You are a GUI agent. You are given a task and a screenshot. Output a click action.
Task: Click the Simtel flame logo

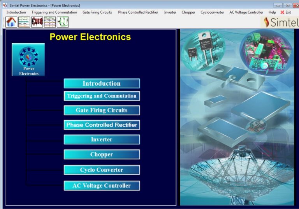280,22
